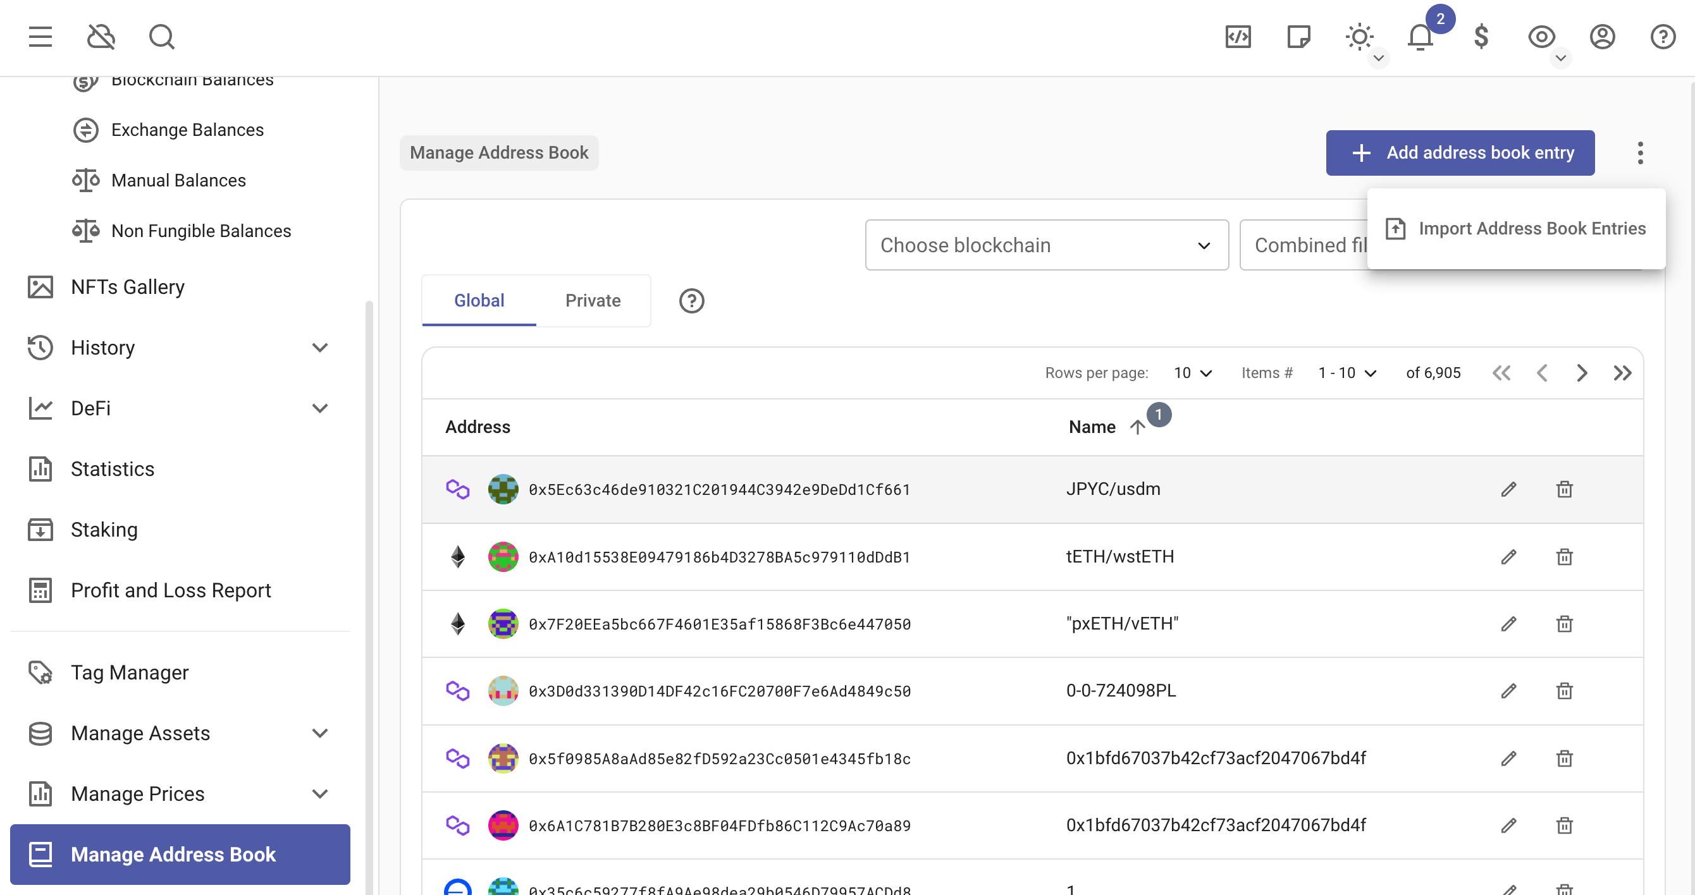Edit the "pxETH/vETH" entry

tap(1509, 623)
